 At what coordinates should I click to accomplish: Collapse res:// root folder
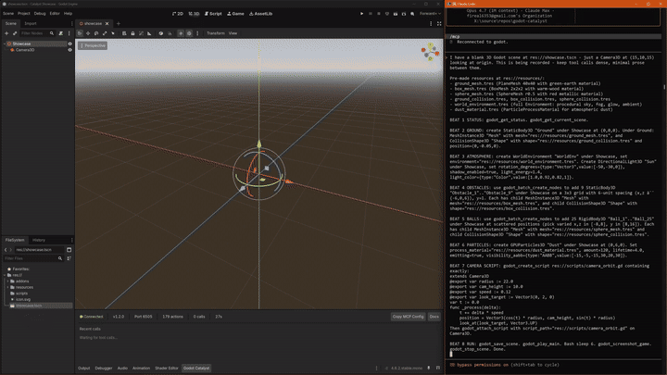tap(5, 275)
